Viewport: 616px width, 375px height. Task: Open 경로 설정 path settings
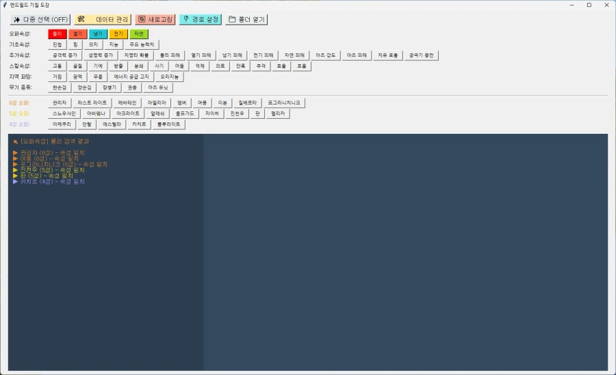200,19
